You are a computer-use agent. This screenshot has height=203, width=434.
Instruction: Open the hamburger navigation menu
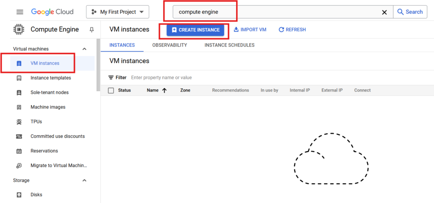(x=20, y=12)
